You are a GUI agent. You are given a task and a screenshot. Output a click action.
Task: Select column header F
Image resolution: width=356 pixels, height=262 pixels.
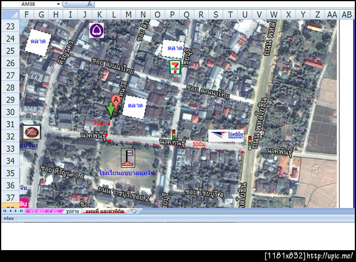click(27, 14)
